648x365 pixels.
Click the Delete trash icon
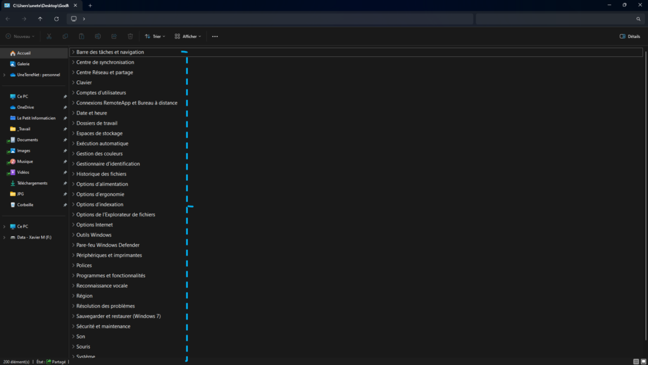(130, 36)
